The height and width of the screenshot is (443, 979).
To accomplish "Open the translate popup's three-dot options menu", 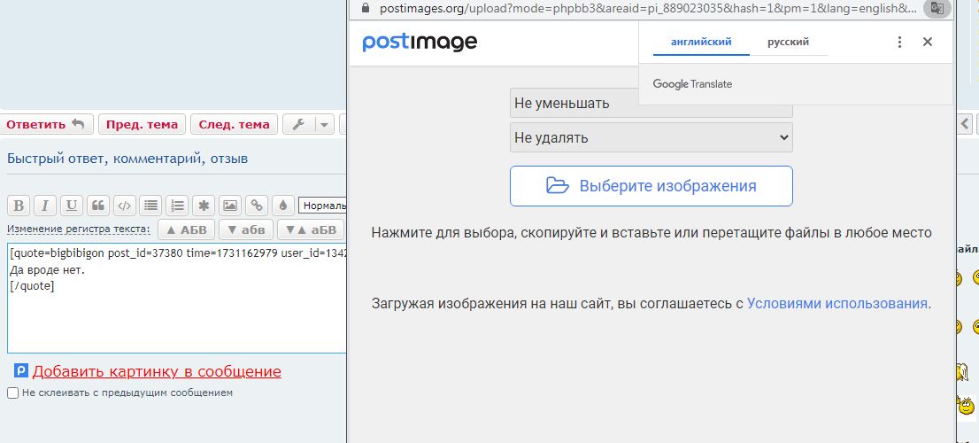I will 899,42.
